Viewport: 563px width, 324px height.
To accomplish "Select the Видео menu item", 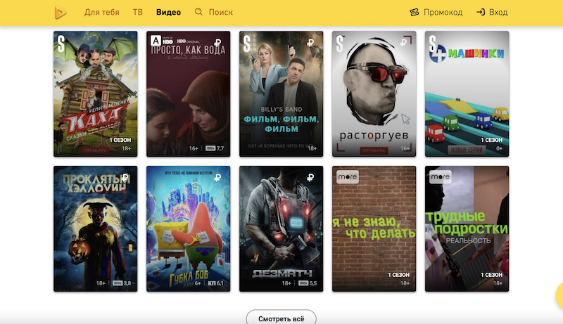I will pos(168,12).
